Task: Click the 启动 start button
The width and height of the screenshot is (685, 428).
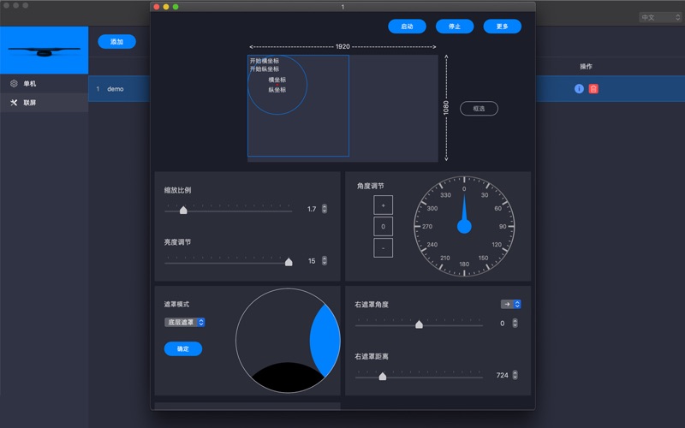Action: tap(408, 27)
